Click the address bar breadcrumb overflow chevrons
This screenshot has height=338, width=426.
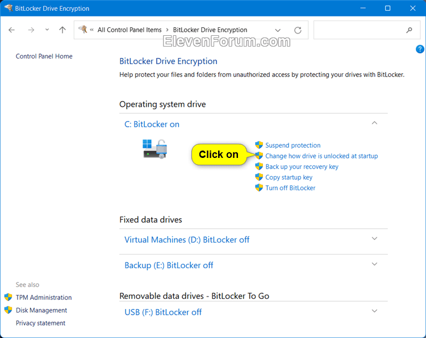coord(92,30)
